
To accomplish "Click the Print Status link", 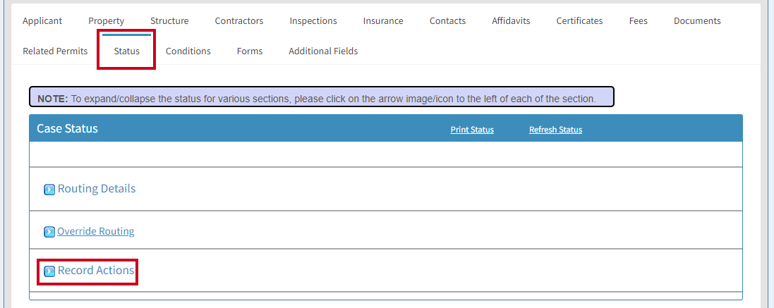I will click(x=472, y=130).
